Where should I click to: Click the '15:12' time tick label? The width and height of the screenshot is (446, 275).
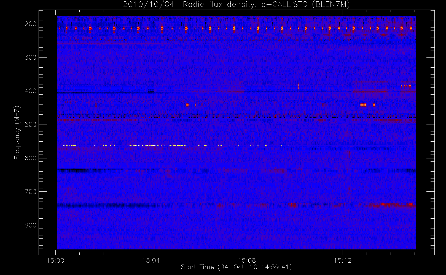(x=342, y=260)
